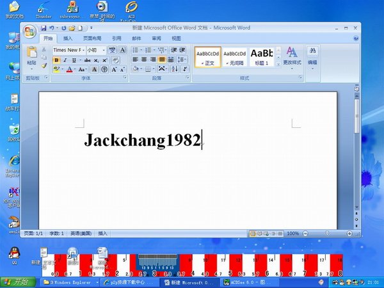
Task: Create a new blank document from quick access
Action: [80, 28]
